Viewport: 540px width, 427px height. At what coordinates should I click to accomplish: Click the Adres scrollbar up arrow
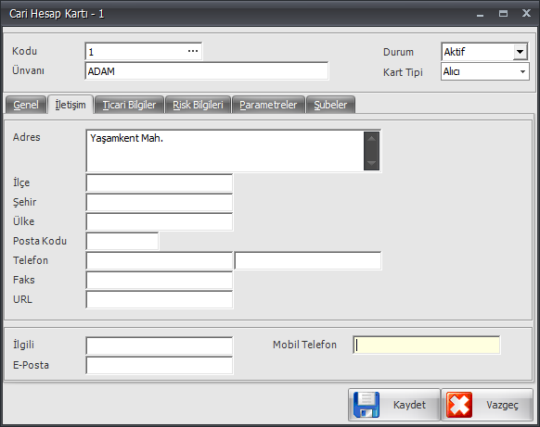click(371, 139)
